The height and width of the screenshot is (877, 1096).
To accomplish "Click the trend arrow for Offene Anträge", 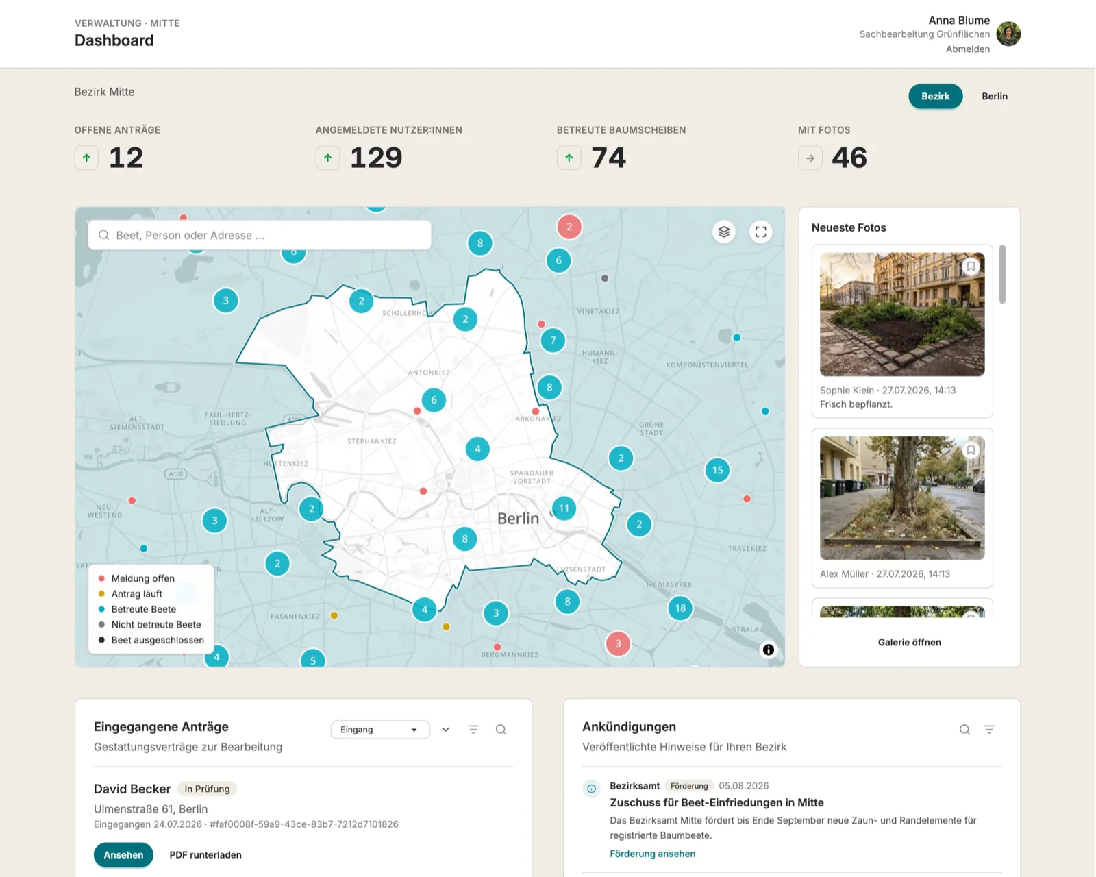I will coord(86,158).
